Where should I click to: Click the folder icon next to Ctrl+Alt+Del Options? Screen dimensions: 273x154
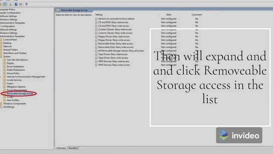pyautogui.click(x=4, y=60)
